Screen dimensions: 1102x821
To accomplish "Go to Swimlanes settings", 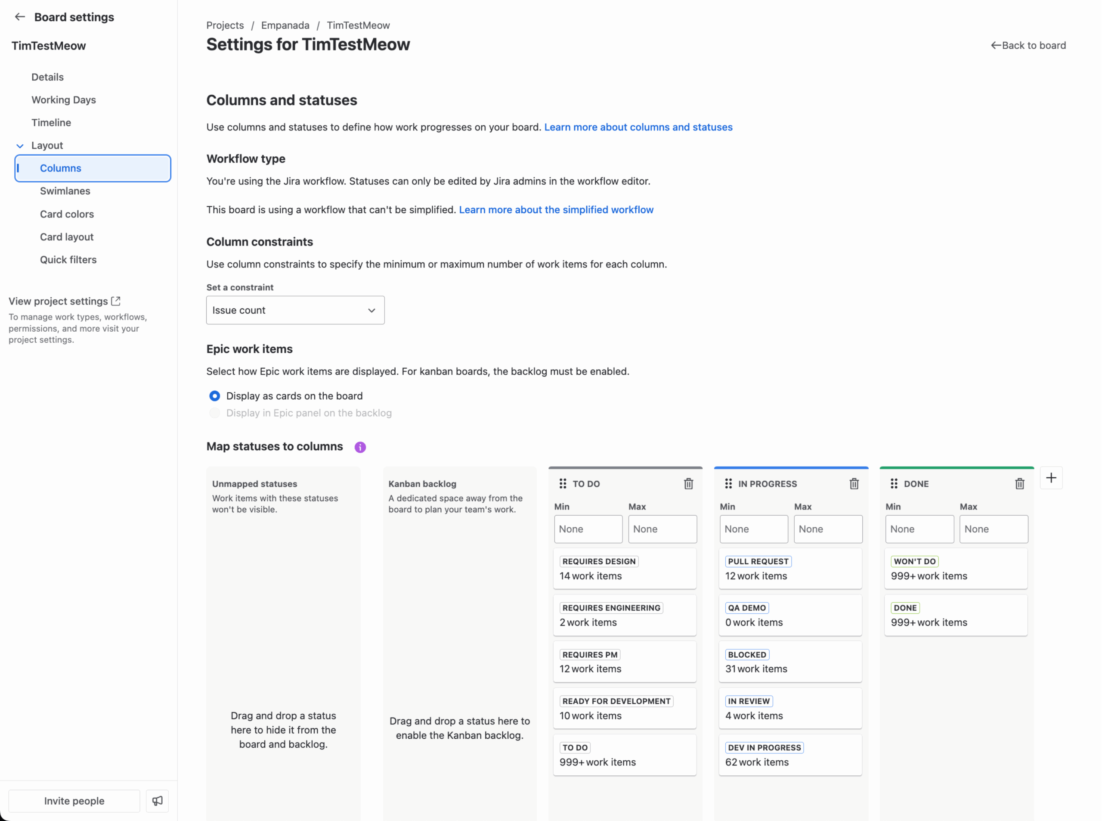I will [65, 191].
